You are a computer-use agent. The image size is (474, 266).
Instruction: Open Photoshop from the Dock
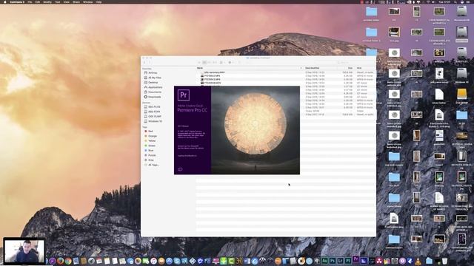[333, 261]
